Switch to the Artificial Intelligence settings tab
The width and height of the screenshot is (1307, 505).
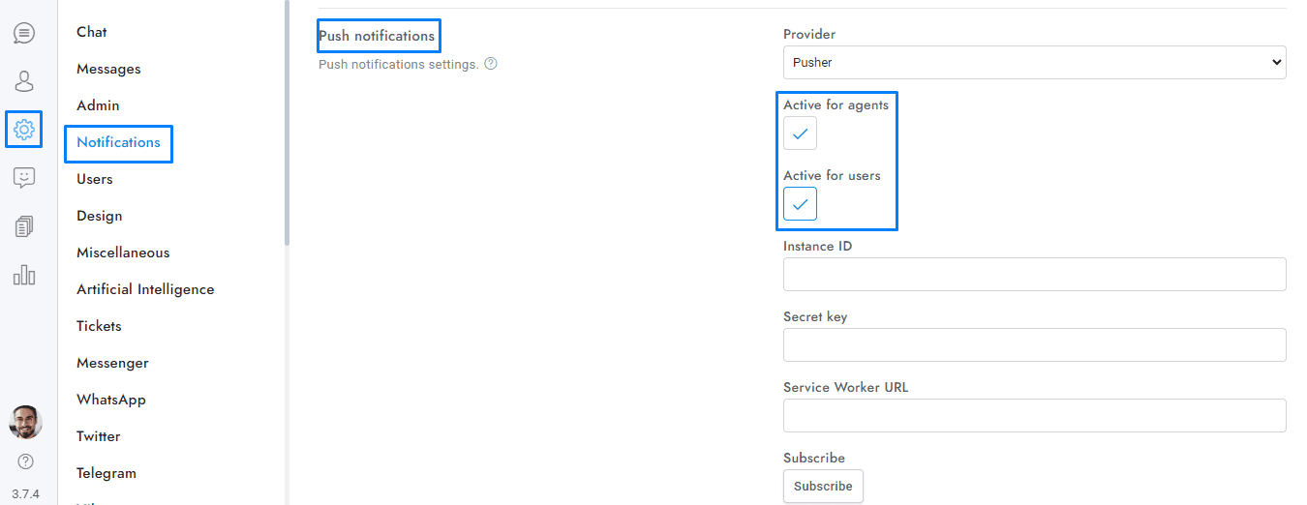point(145,289)
